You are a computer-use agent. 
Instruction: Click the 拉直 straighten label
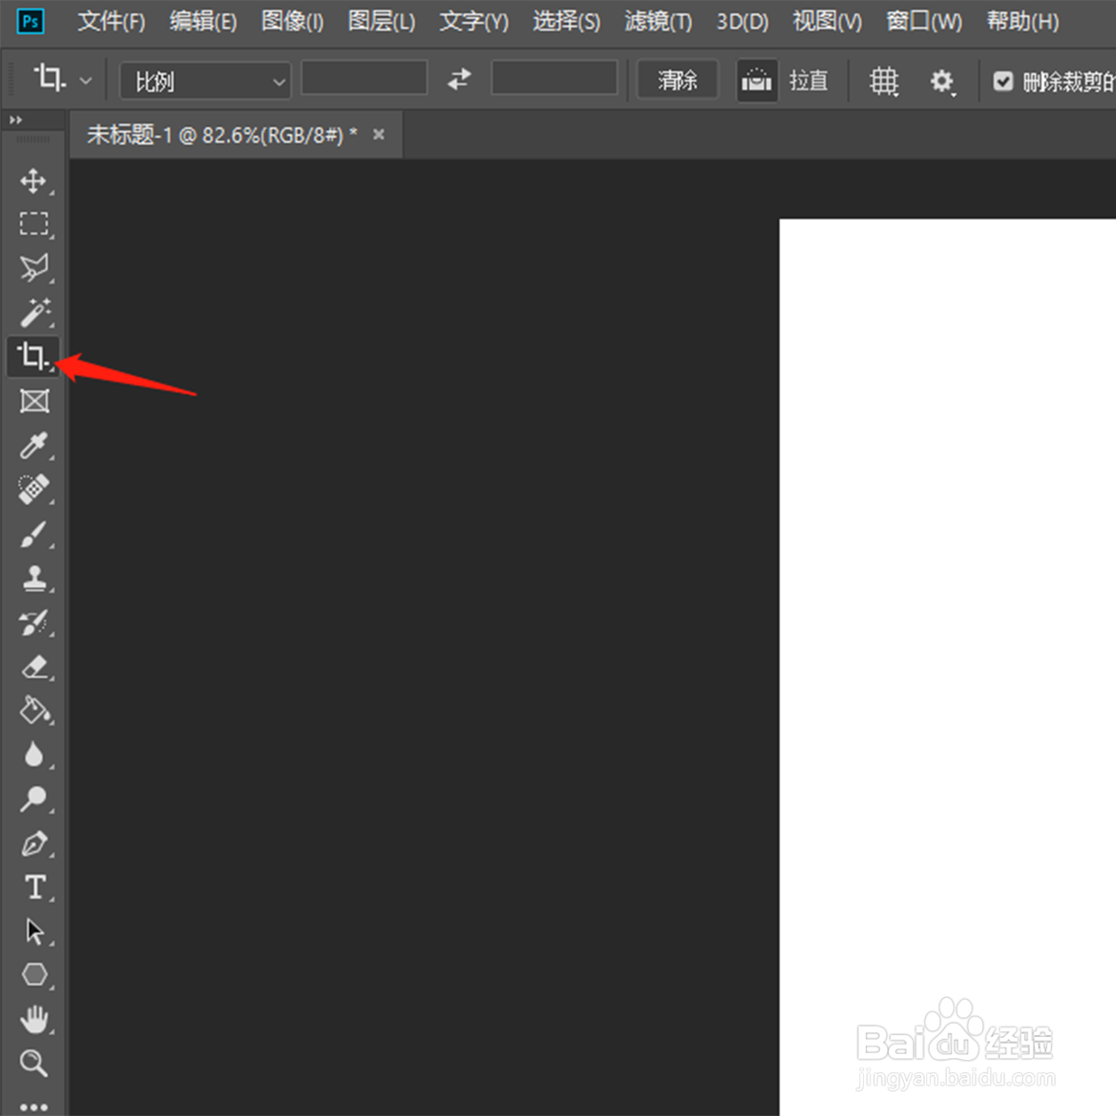click(808, 81)
